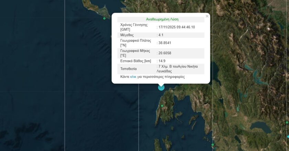Select upper green marker at right edge
Screen dimensions: 289x151
pos(288,123)
